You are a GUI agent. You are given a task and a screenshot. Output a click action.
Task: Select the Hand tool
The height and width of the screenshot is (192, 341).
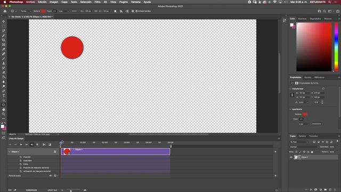click(x=4, y=109)
